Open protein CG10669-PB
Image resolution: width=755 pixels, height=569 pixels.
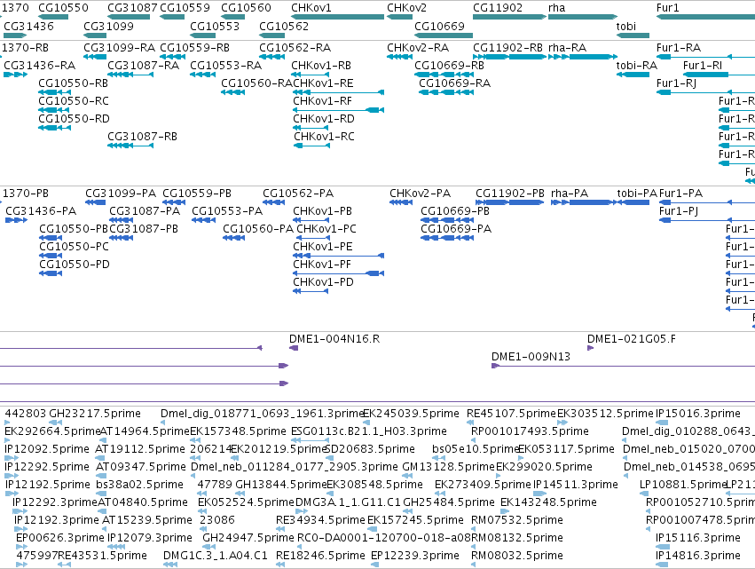pyautogui.click(x=455, y=211)
